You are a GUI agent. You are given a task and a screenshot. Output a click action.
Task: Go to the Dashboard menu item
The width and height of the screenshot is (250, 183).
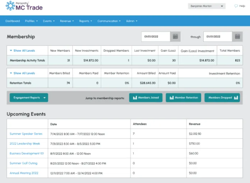pyautogui.click(x=13, y=21)
